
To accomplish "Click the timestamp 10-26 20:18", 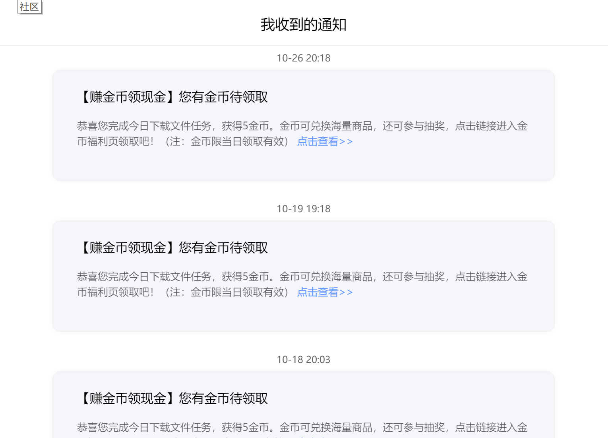I will point(304,58).
